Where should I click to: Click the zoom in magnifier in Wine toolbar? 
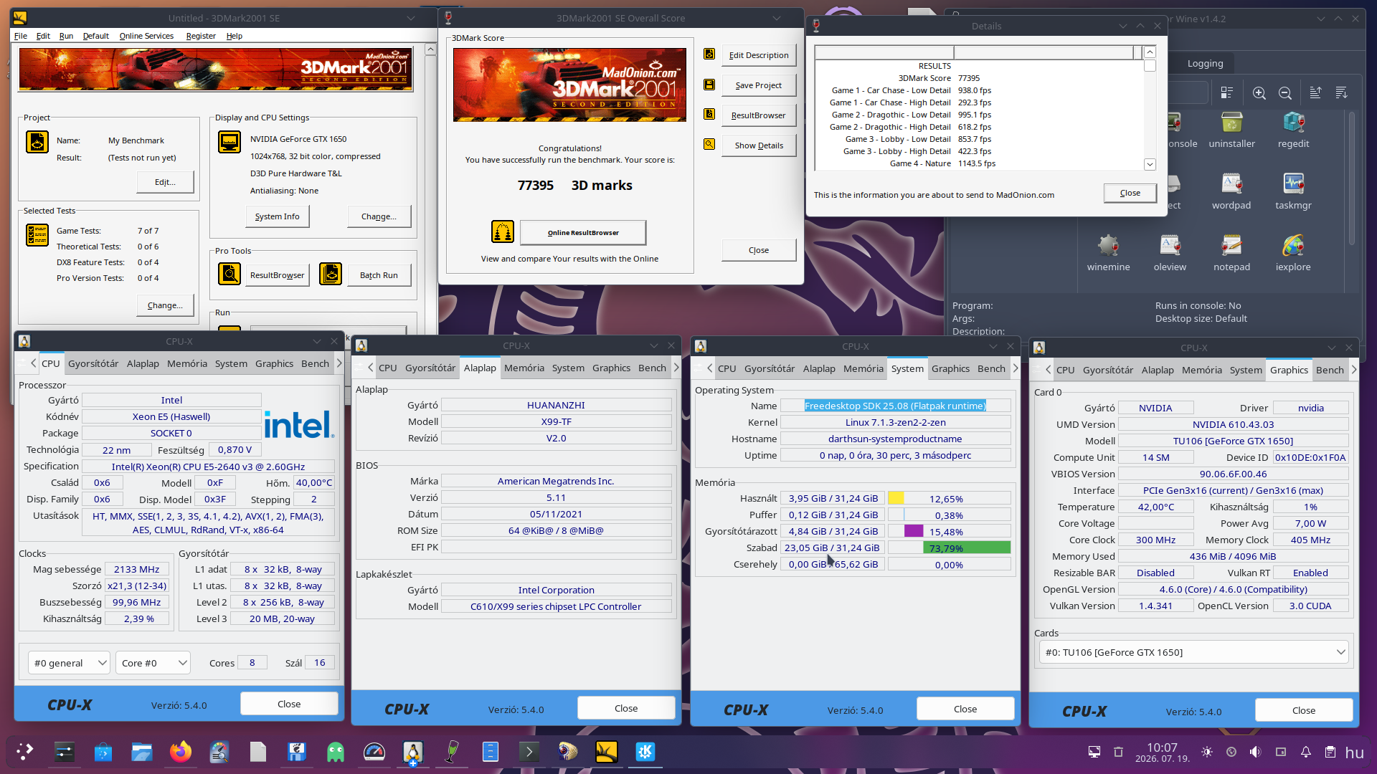pyautogui.click(x=1259, y=93)
